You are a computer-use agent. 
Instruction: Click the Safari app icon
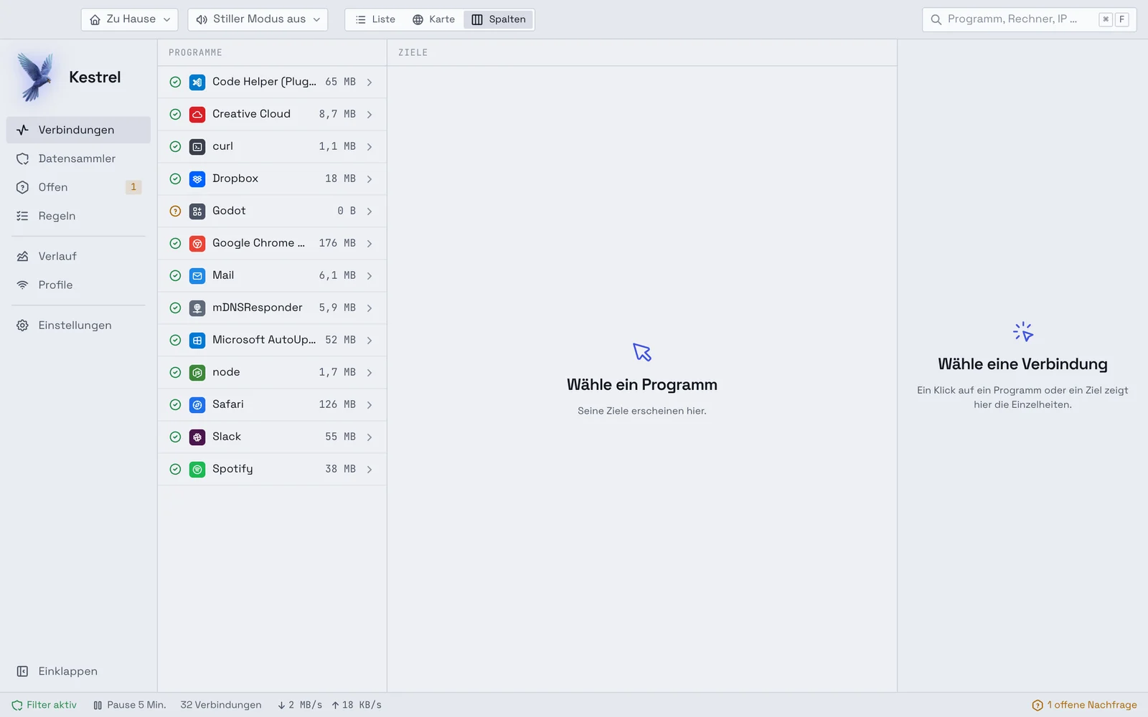point(197,404)
